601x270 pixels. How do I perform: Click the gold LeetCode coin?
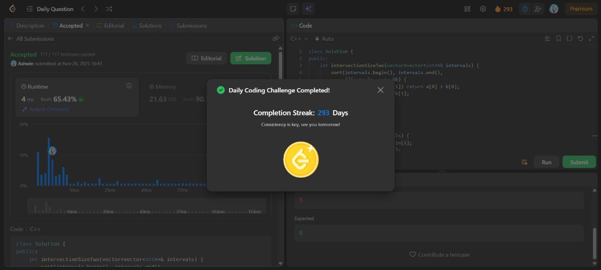(x=301, y=160)
